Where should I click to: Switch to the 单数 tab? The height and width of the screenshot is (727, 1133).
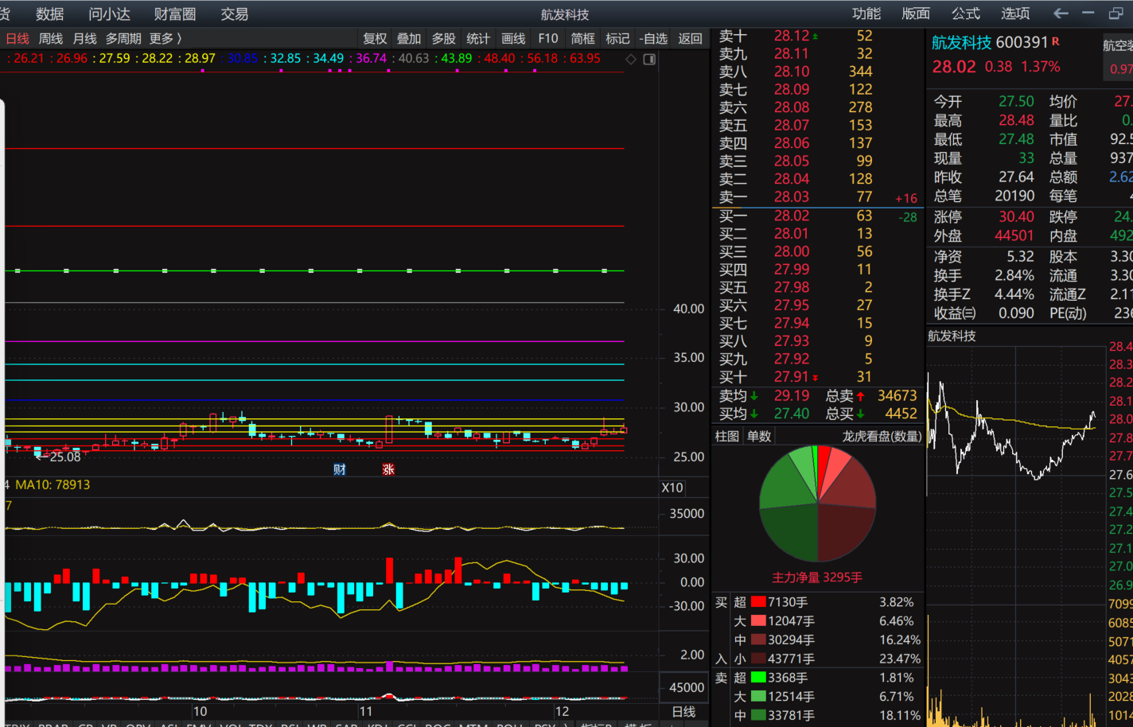[759, 436]
